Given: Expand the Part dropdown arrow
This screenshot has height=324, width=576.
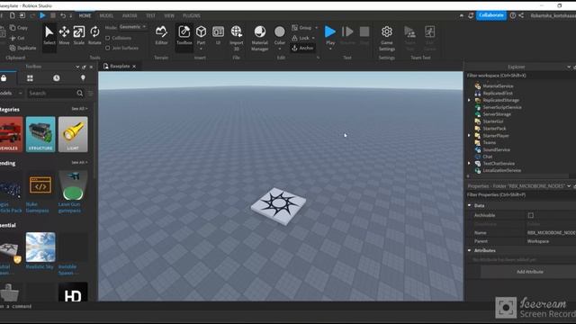Looking at the screenshot, I should pos(201,49).
